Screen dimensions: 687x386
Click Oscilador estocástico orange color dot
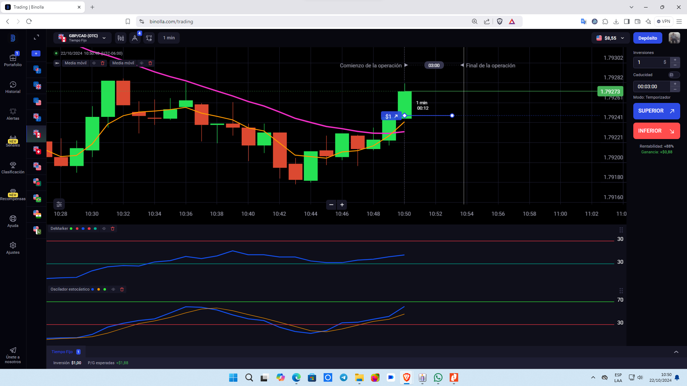pyautogui.click(x=98, y=289)
